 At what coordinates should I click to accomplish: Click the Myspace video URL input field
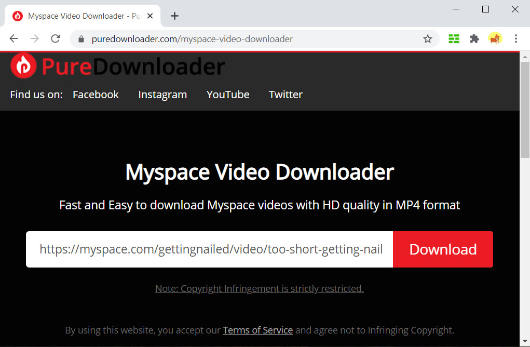pyautogui.click(x=210, y=249)
